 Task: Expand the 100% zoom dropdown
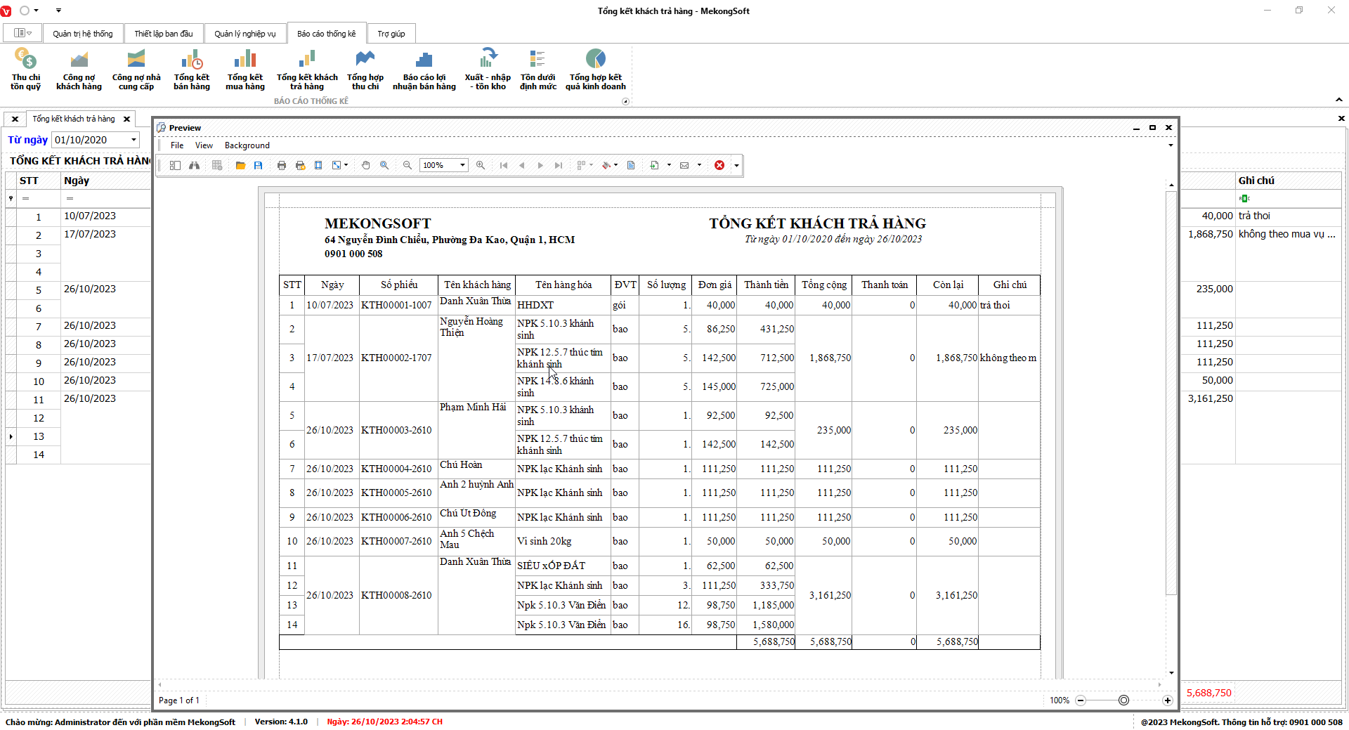(462, 165)
